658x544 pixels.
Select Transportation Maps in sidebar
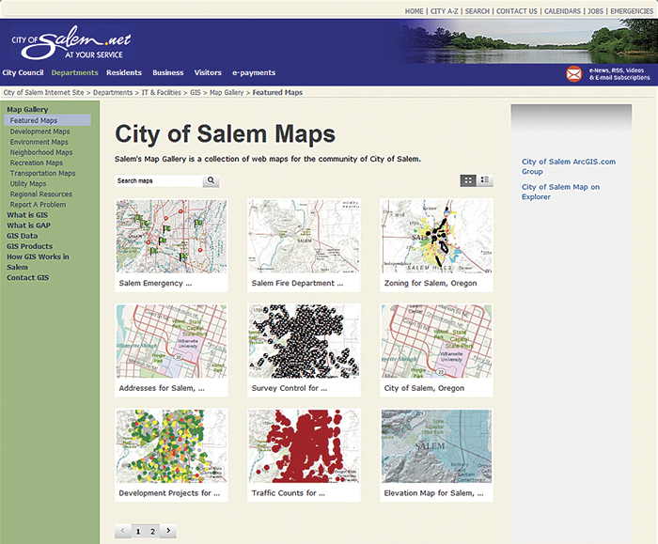[42, 173]
